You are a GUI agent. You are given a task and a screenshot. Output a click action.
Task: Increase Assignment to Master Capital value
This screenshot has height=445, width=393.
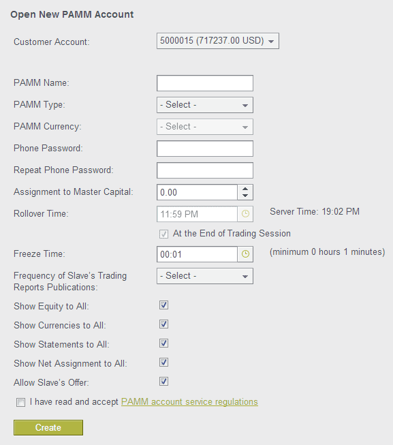(x=245, y=189)
